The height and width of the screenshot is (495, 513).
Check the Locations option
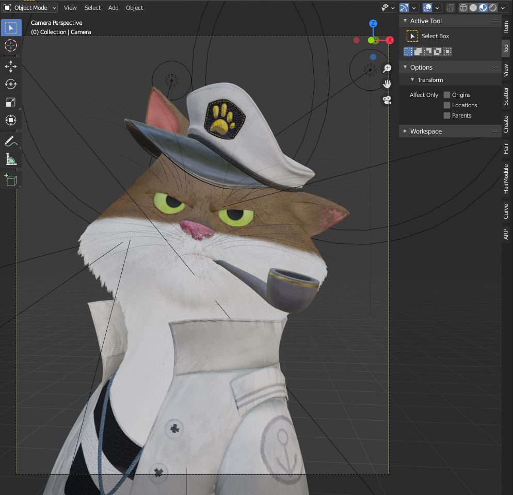coord(447,105)
